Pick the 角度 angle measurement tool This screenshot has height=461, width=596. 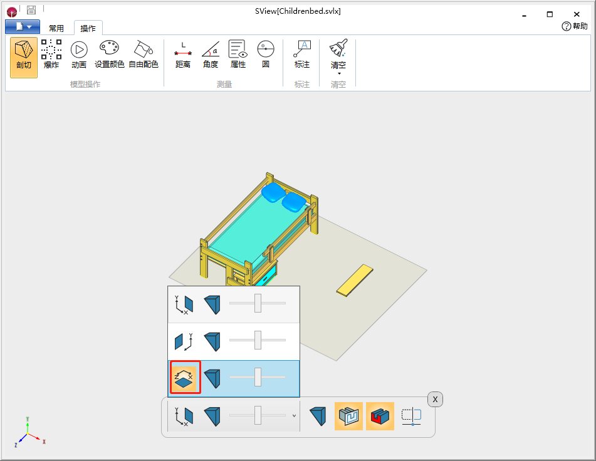point(210,54)
